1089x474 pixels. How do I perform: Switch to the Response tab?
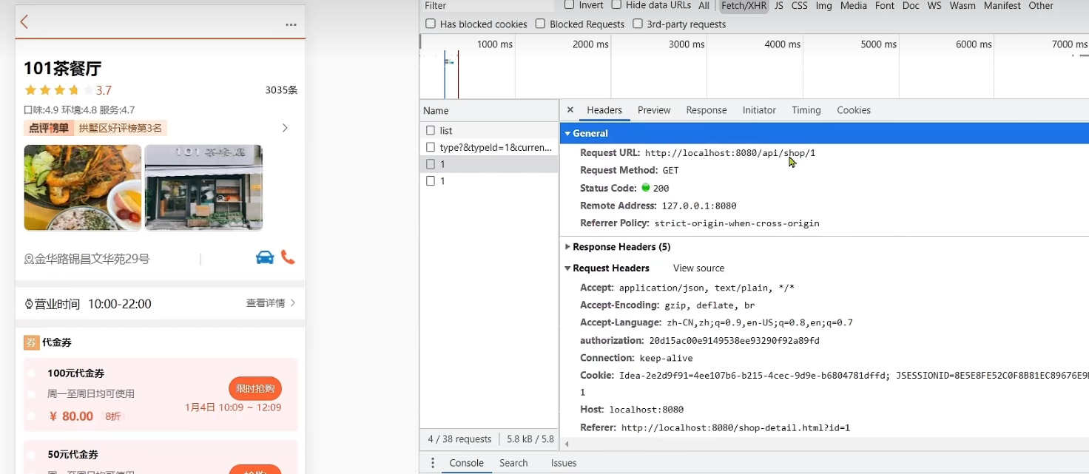pyautogui.click(x=707, y=110)
